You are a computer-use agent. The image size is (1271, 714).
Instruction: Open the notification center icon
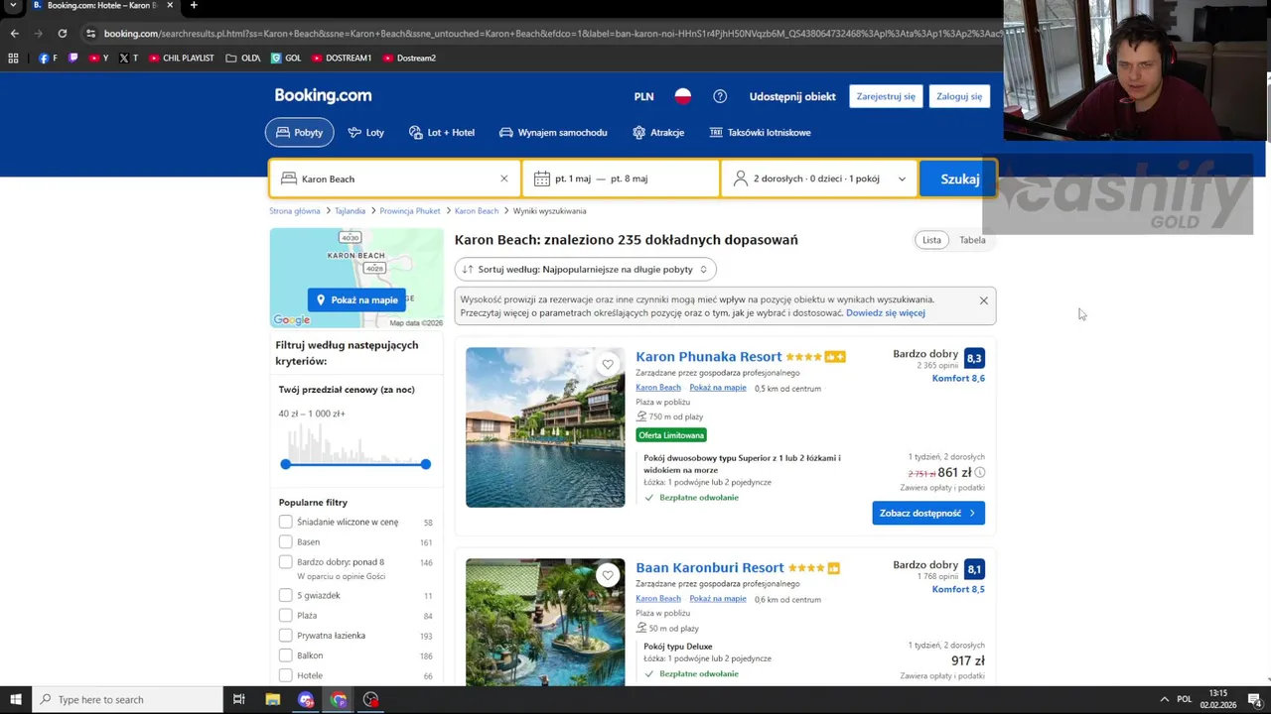(x=1255, y=699)
